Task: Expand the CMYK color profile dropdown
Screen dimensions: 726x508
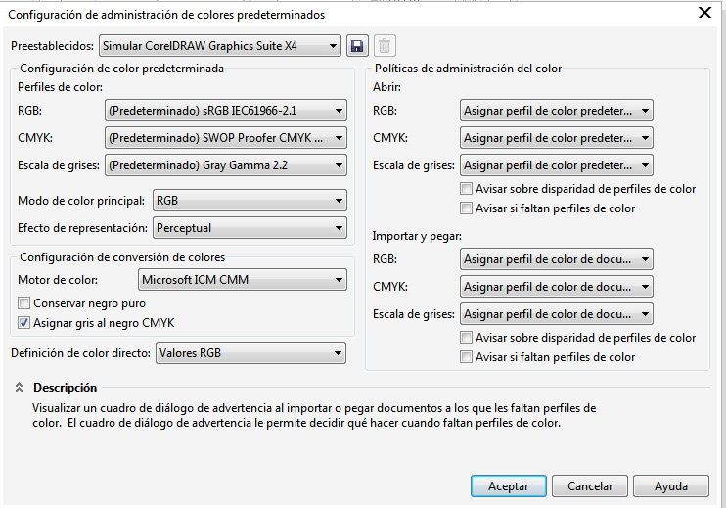Action: coord(225,138)
